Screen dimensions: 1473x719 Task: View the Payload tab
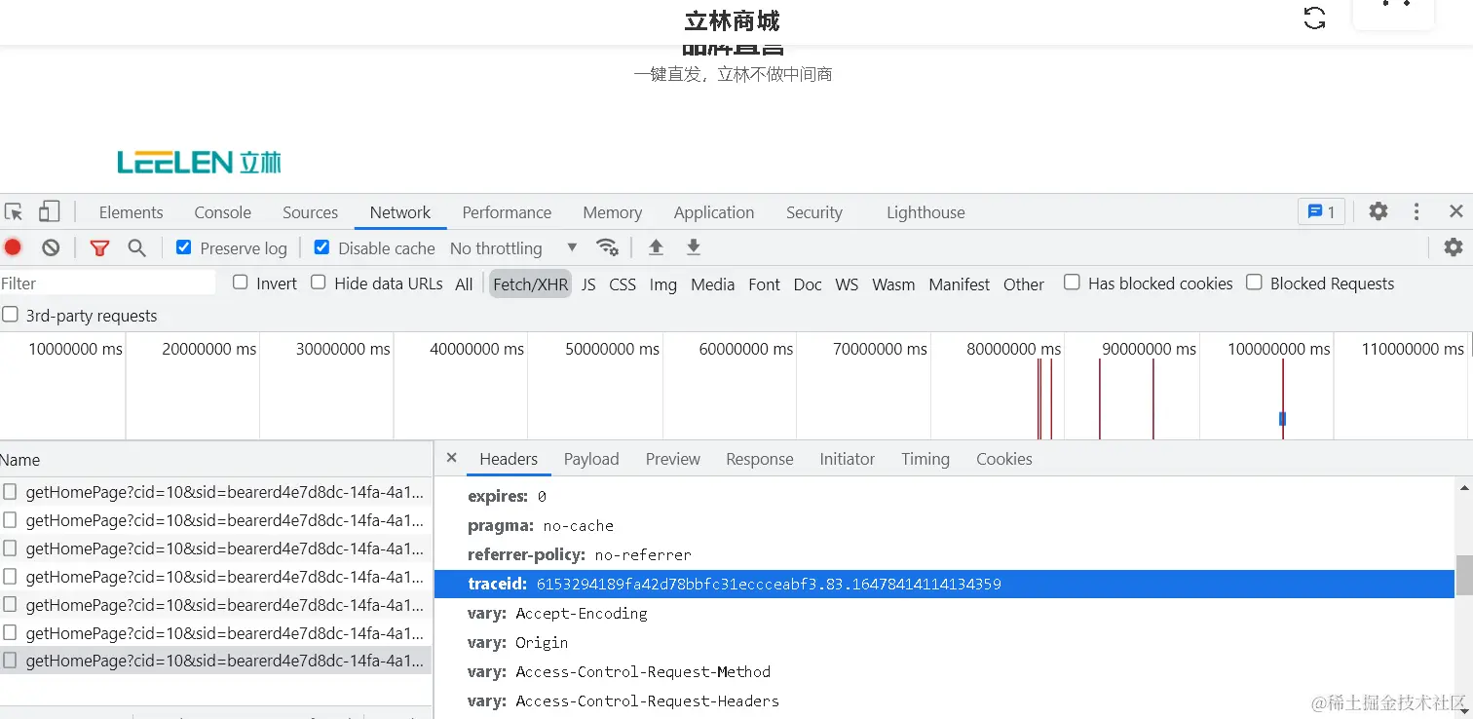(591, 459)
